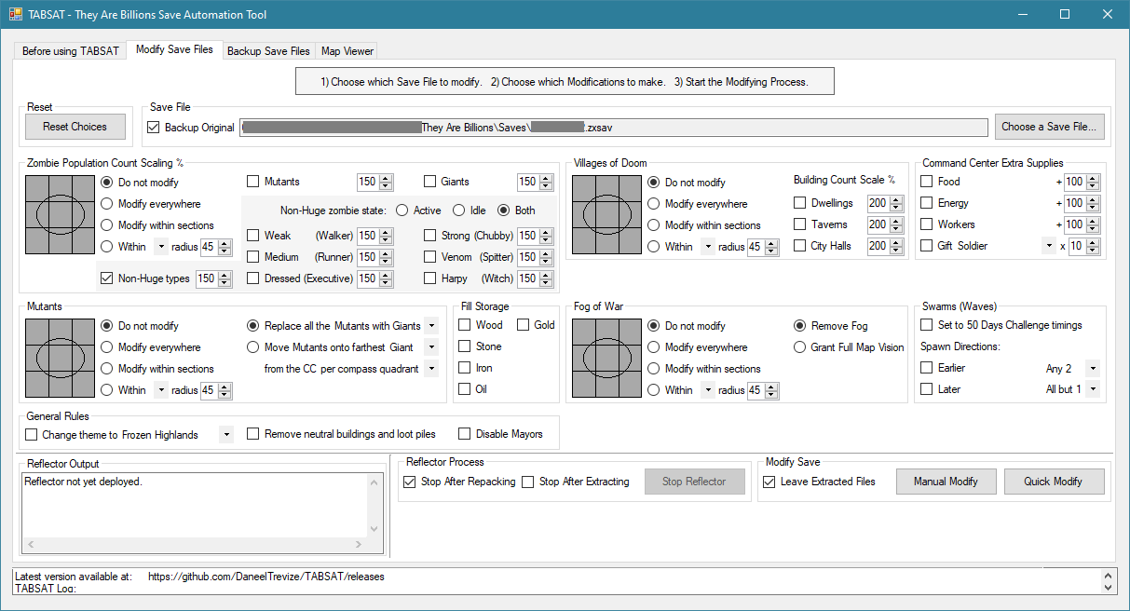
Task: Open the Earlier spawn directions Any 2 dropdown
Action: point(1093,369)
